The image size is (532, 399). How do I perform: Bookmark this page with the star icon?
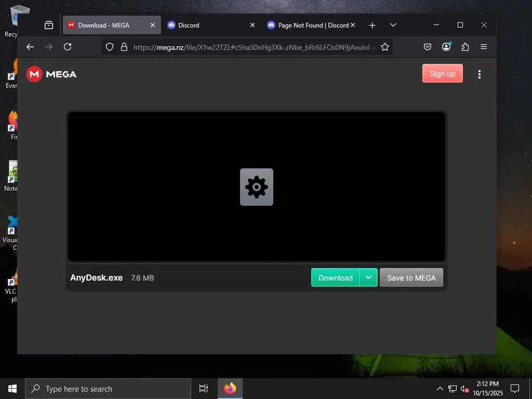click(385, 47)
